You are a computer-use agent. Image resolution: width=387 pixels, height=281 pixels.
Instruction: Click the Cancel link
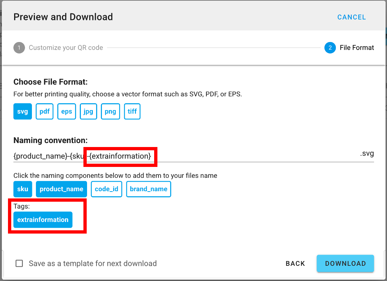tap(351, 17)
